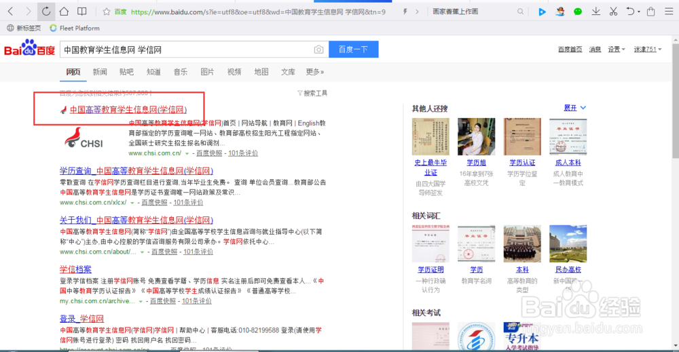Open the blue play video toolbar icon
Viewport: 679px width, 352px height.
(x=542, y=12)
